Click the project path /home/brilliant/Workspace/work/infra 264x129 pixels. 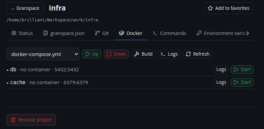point(52,20)
